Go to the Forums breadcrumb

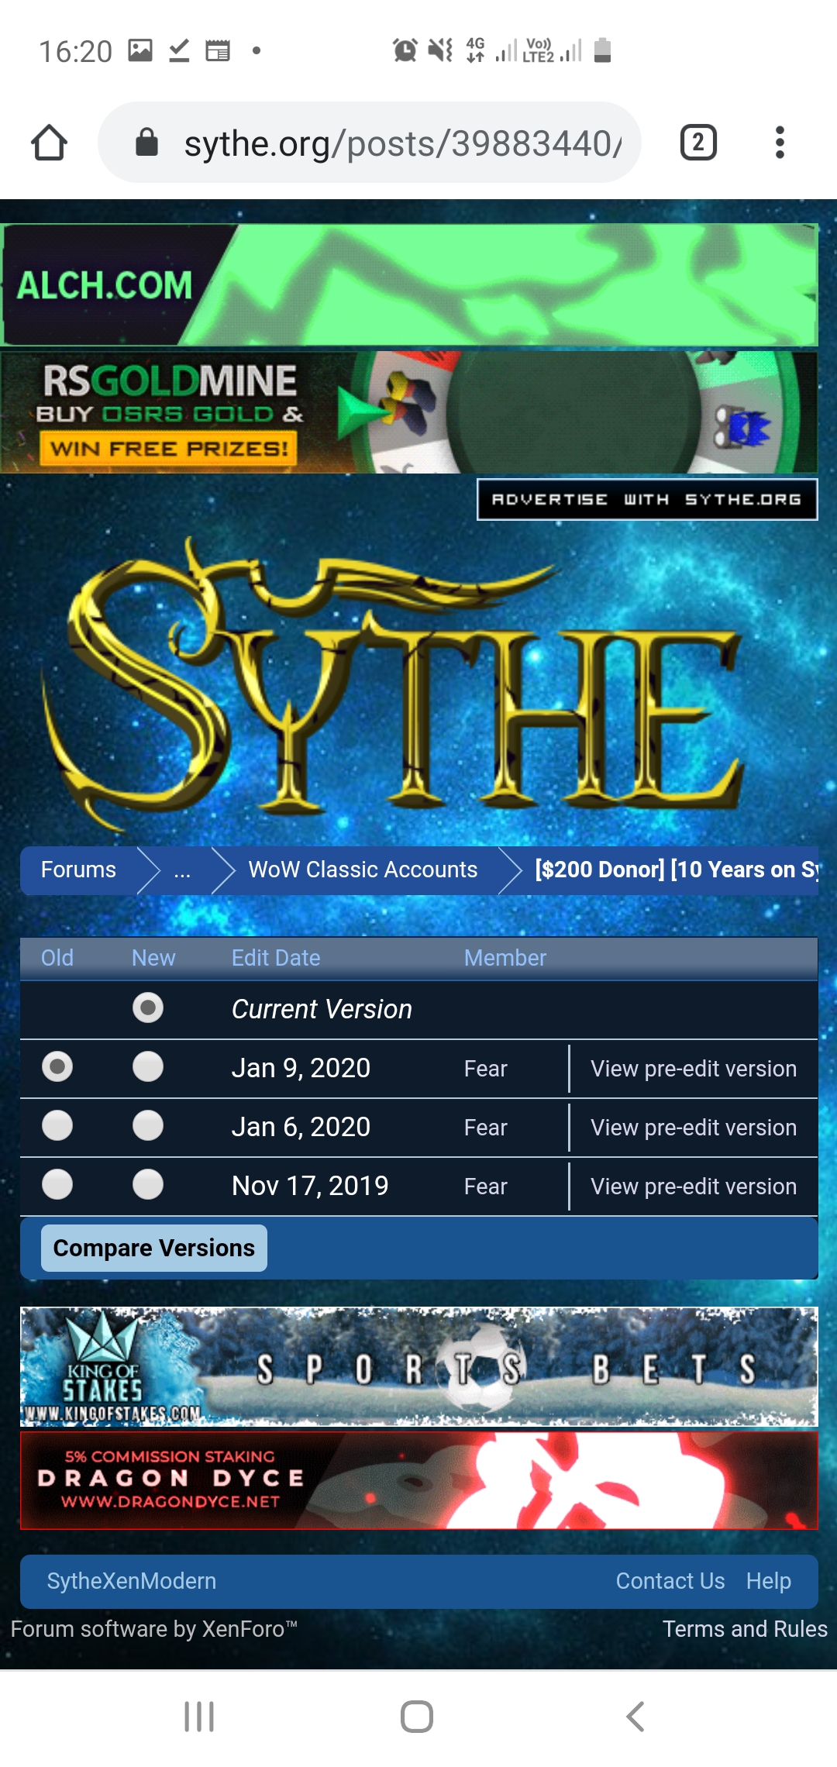tap(78, 870)
